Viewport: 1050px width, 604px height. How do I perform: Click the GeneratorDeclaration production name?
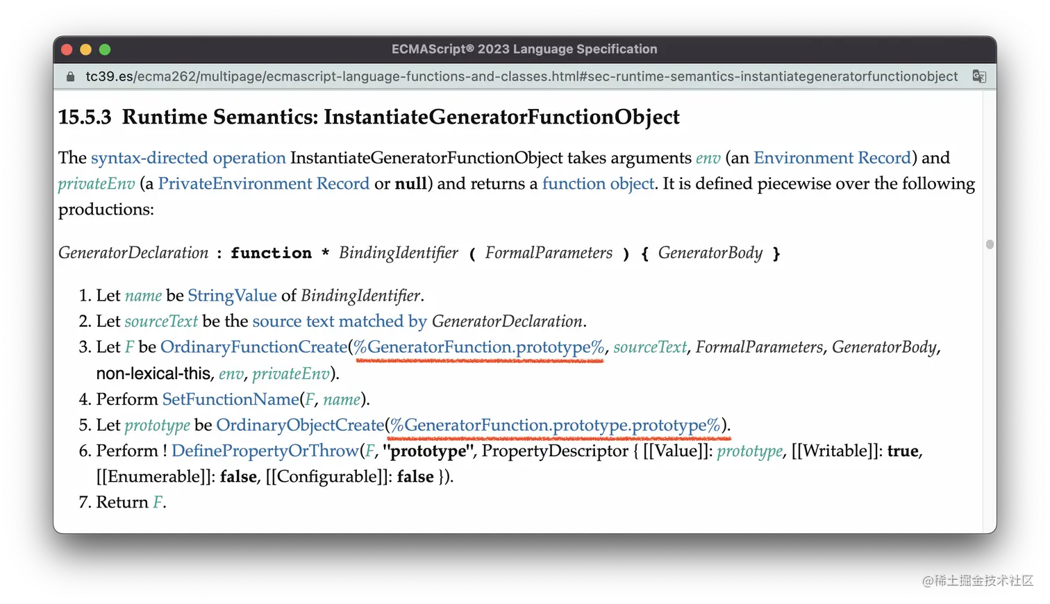[x=133, y=253]
